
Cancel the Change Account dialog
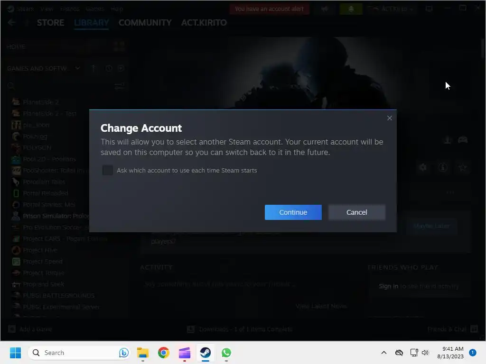point(357,212)
